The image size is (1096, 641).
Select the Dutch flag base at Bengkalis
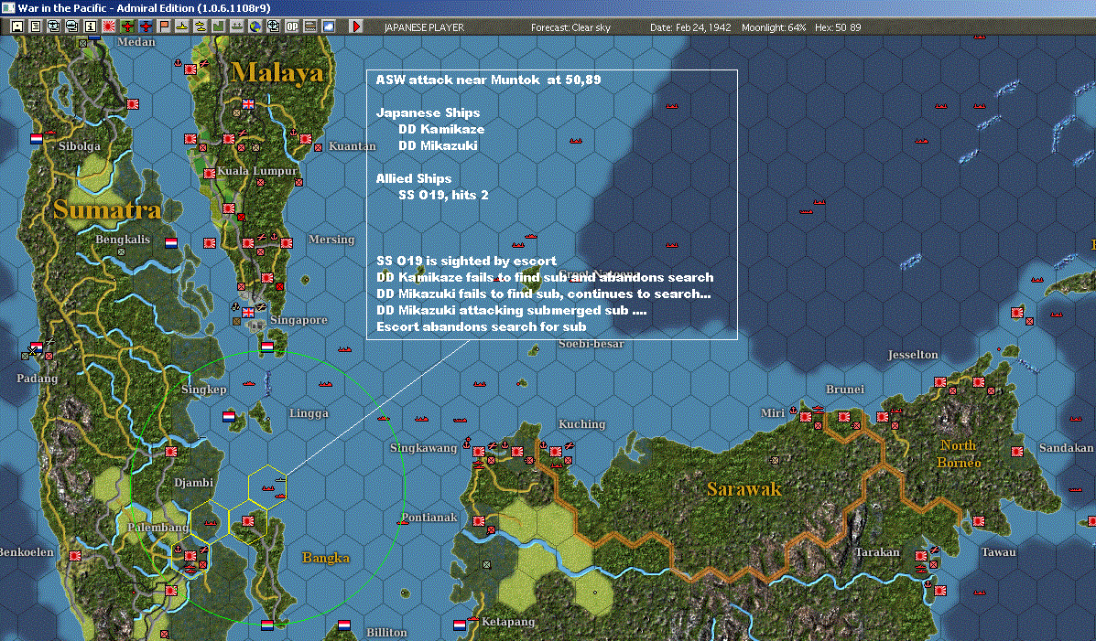pyautogui.click(x=170, y=243)
